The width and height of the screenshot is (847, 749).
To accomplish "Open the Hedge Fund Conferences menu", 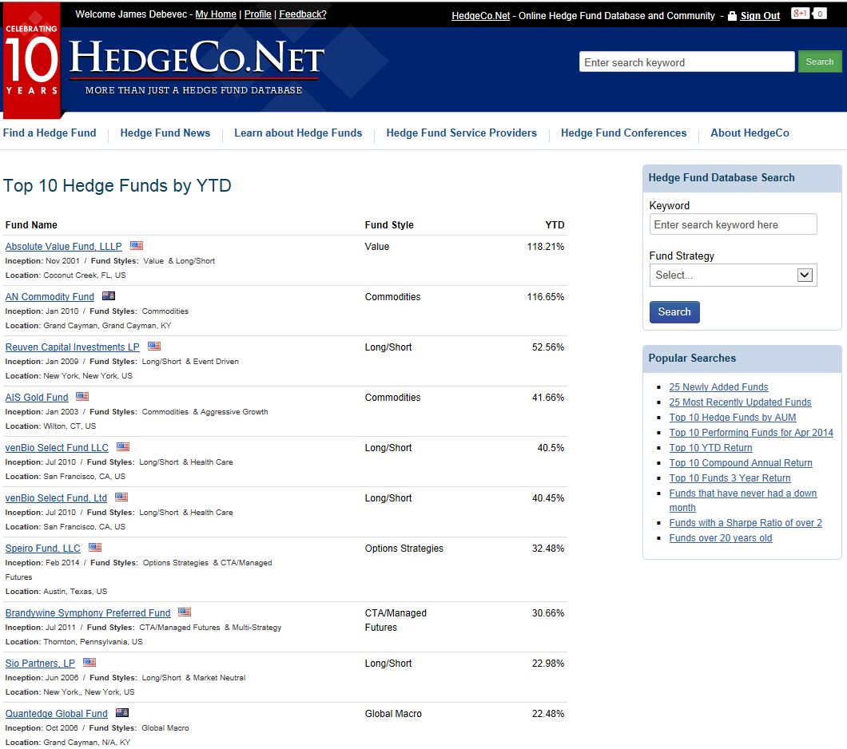I will 624,133.
